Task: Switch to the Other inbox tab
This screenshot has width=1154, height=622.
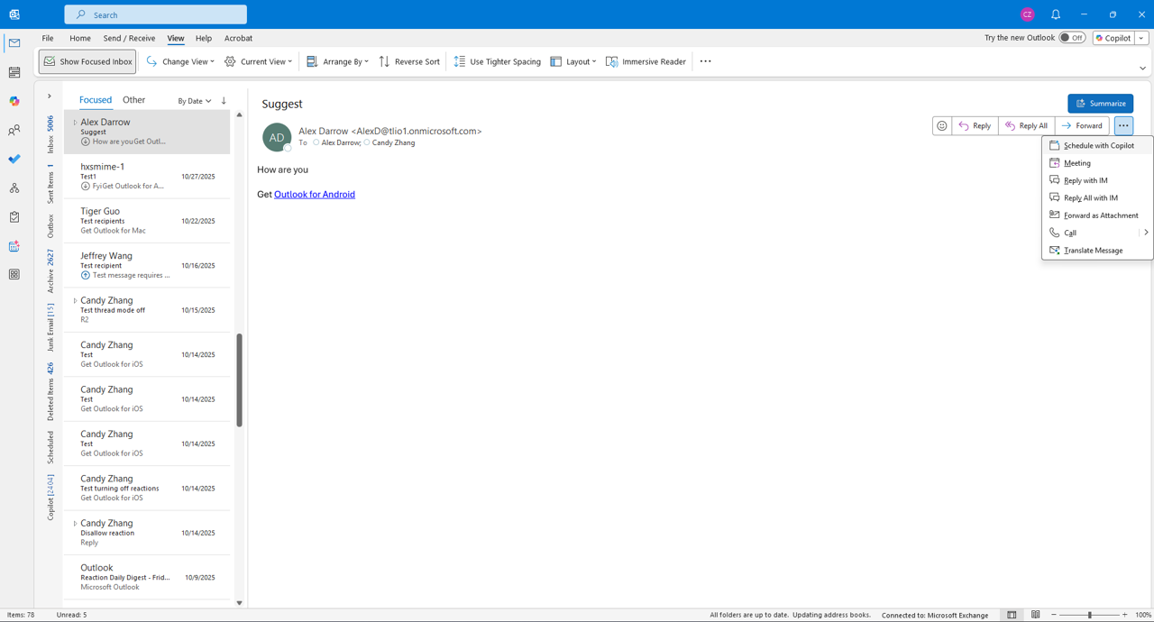Action: point(133,100)
